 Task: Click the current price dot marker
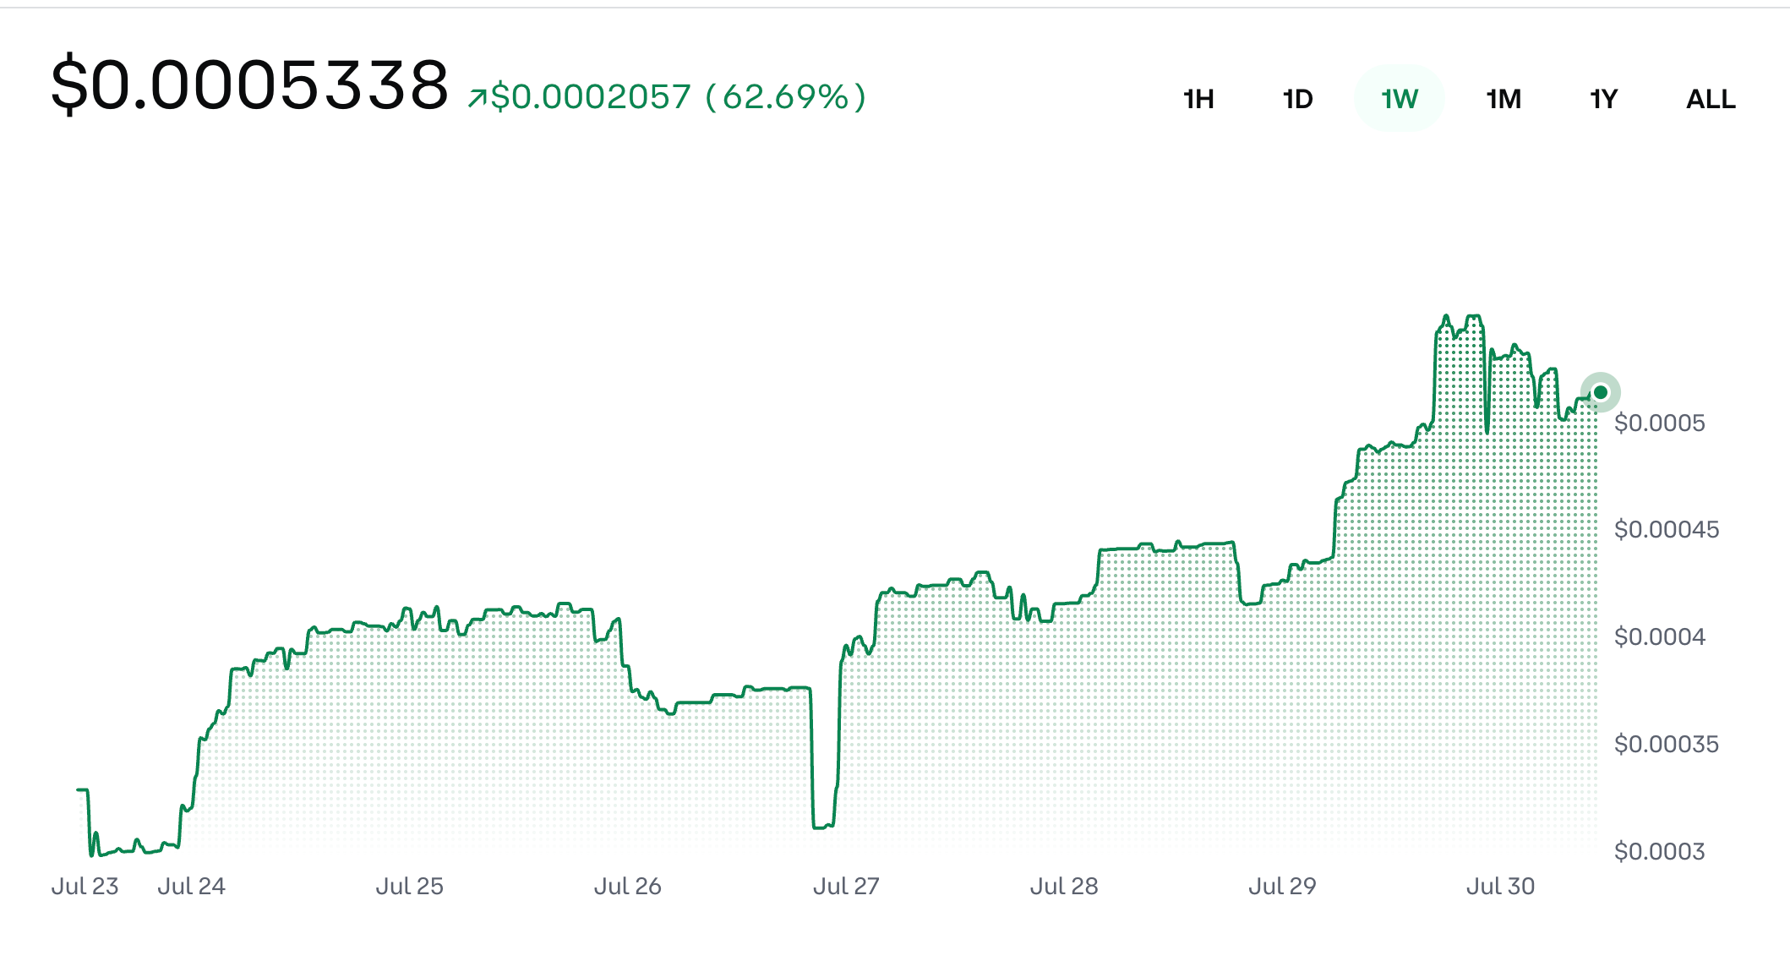pos(1601,392)
